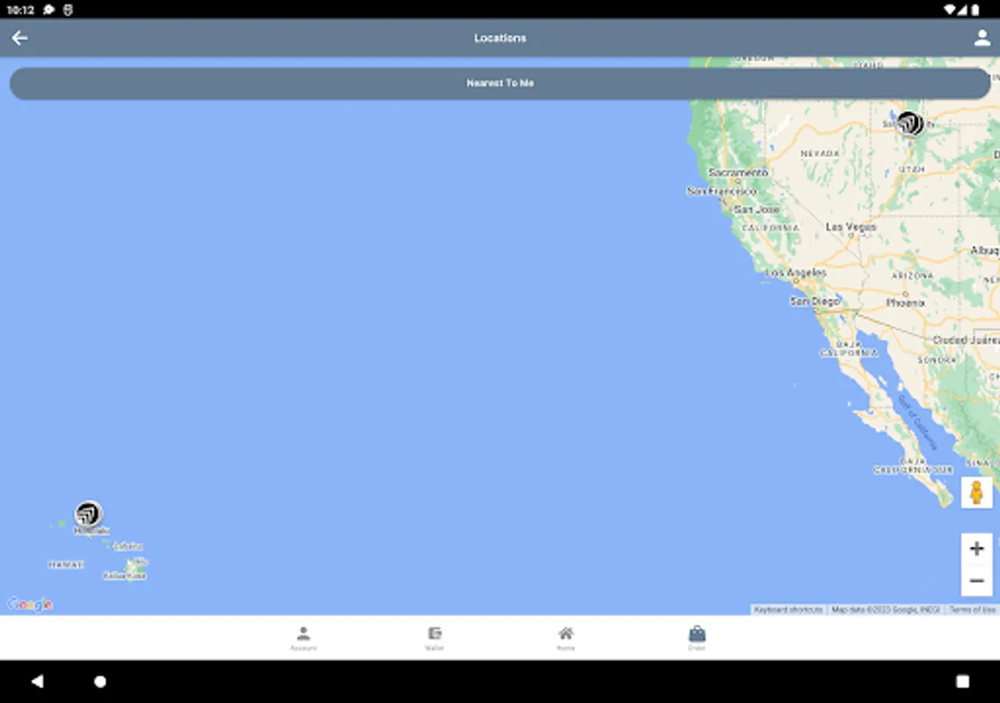Switch to the Home tab
Screen dimensions: 1000x703
click(566, 638)
